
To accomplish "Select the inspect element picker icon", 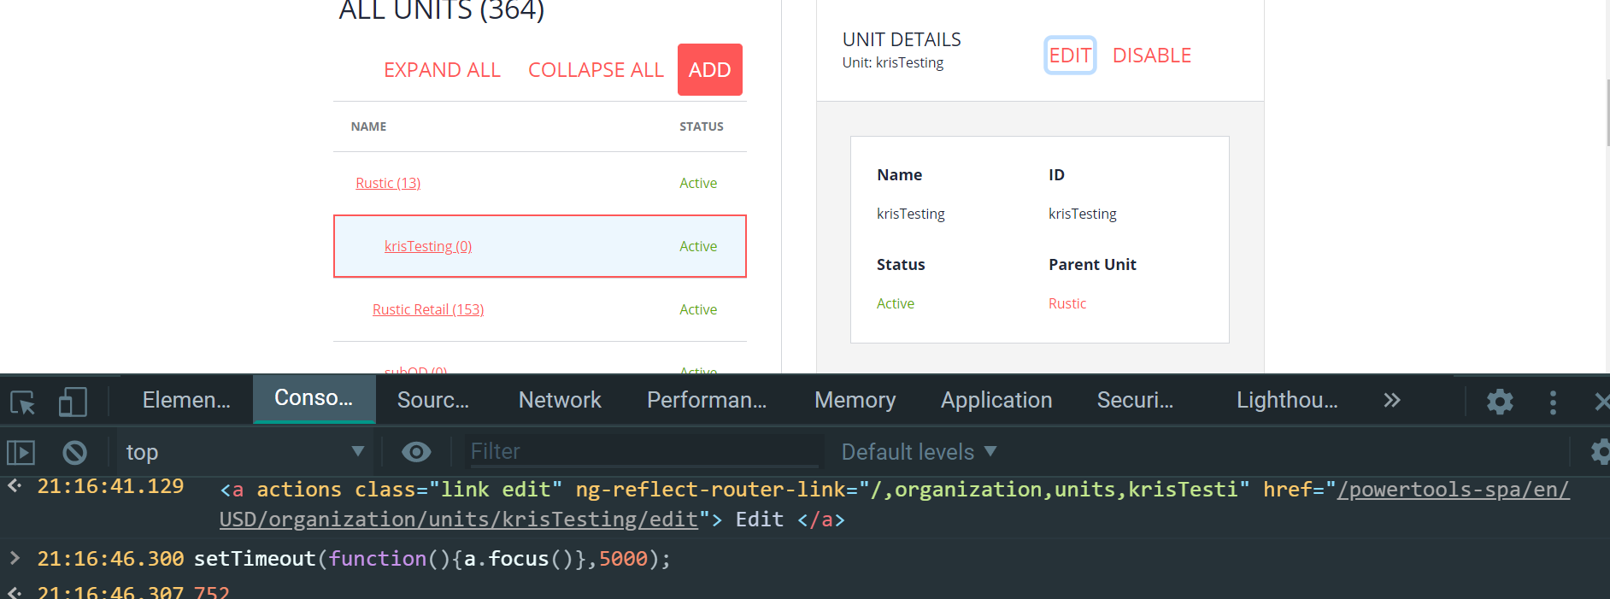I will 23,401.
